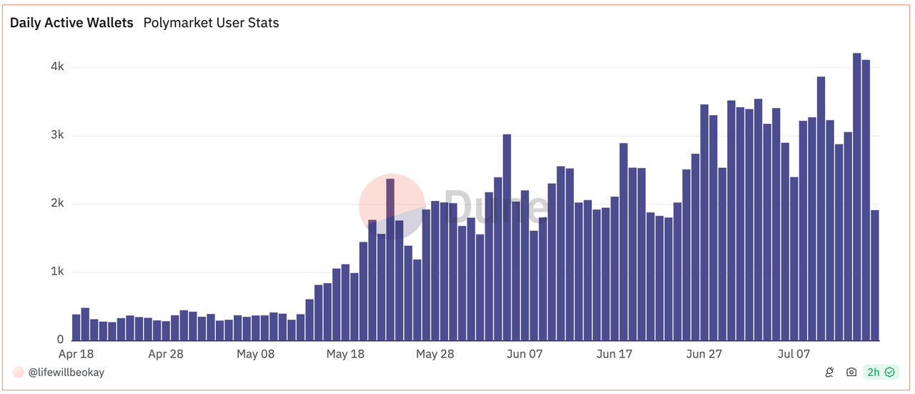
Task: Click the plug API icon
Action: click(x=829, y=372)
